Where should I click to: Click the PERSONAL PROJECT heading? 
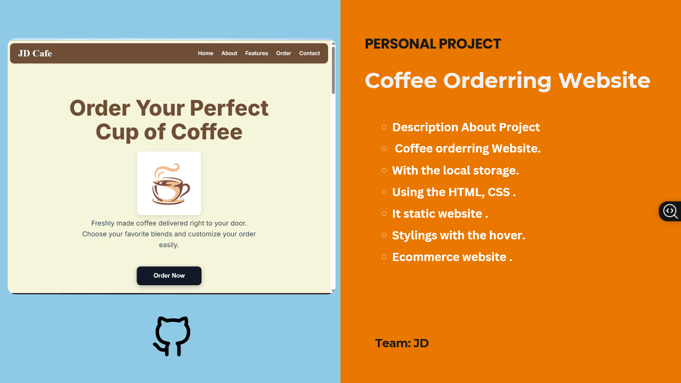(x=433, y=44)
